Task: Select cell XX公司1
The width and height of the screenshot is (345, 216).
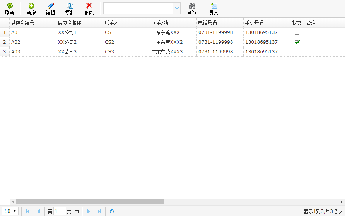Action: pyautogui.click(x=80, y=32)
